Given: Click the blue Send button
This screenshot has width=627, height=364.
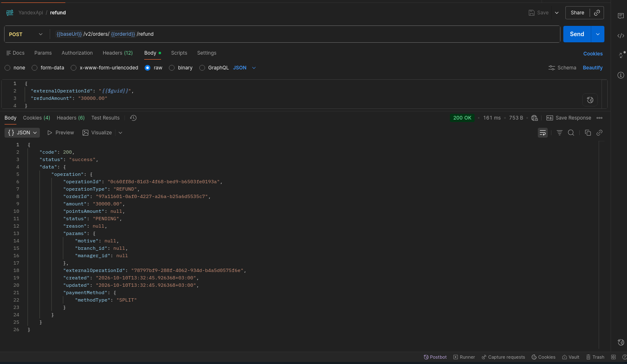Looking at the screenshot, I should coord(577,34).
